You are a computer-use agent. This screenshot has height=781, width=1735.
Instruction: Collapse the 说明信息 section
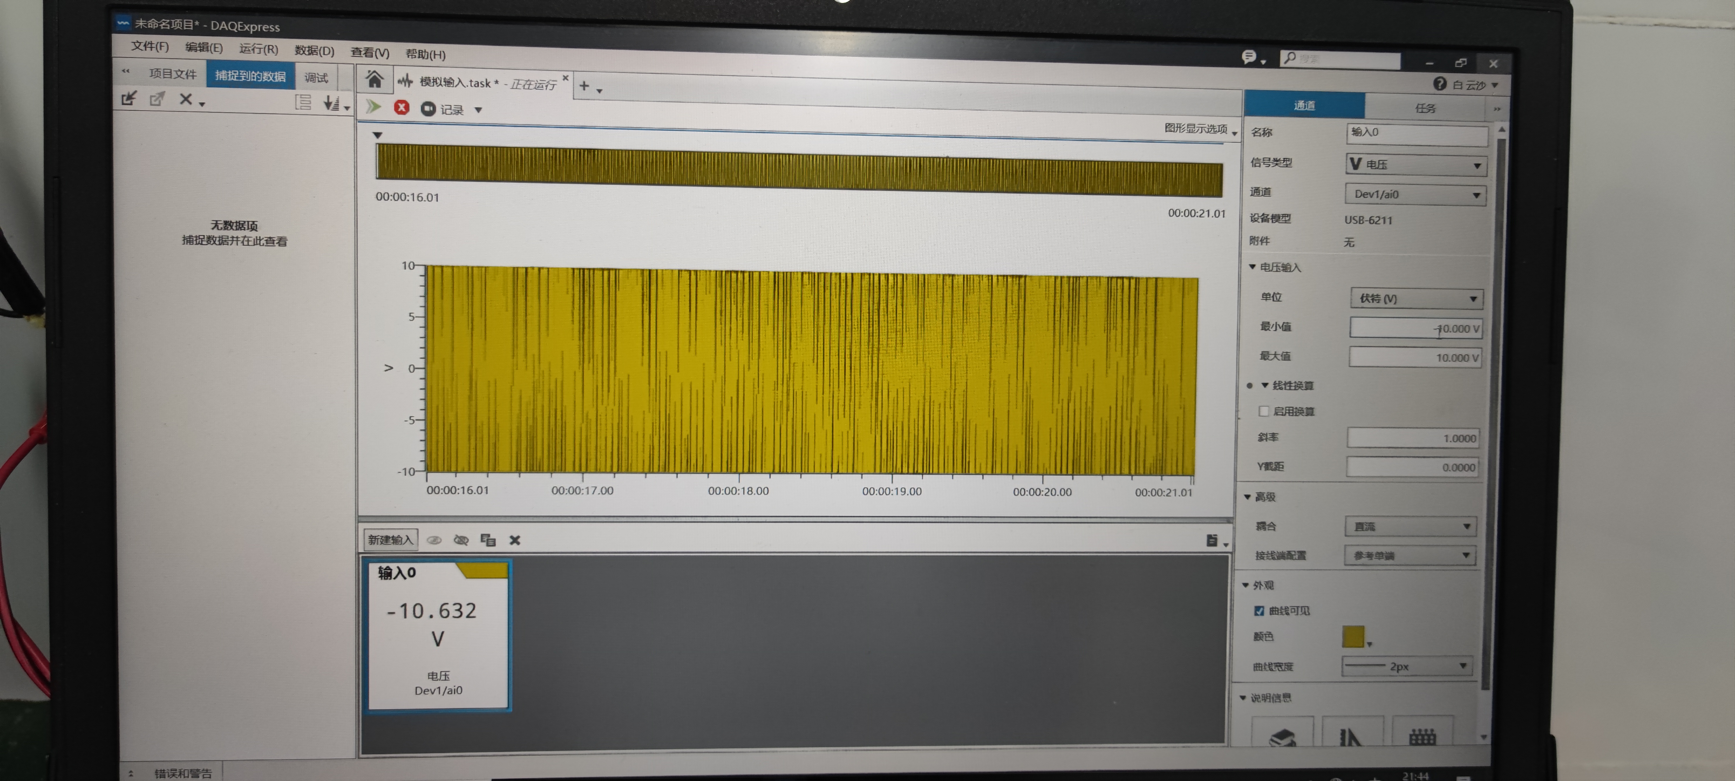1243,697
